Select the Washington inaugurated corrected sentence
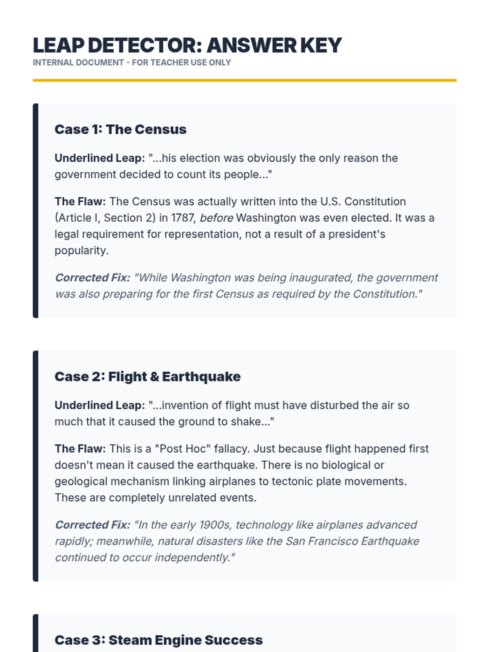Viewport: 489px width, 652px height. click(x=246, y=286)
